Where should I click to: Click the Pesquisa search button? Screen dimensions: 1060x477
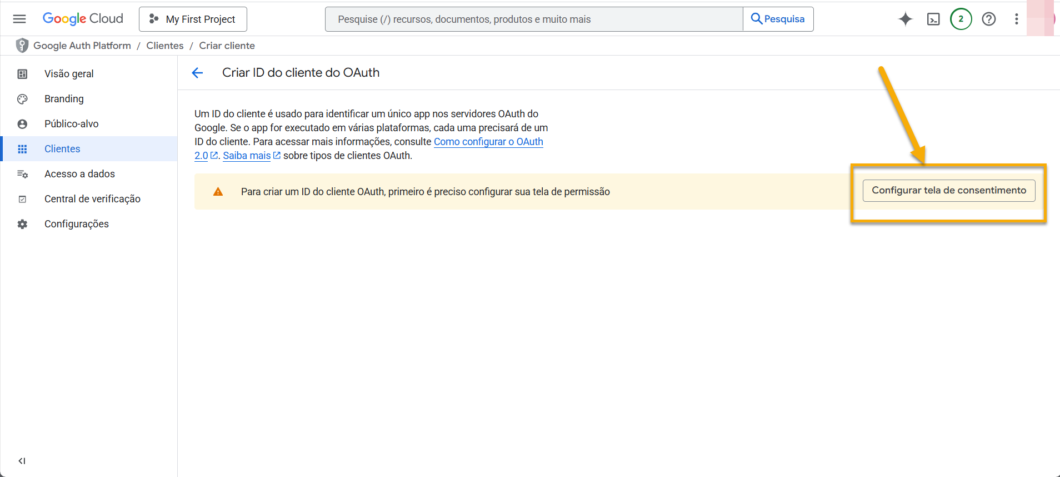778,19
